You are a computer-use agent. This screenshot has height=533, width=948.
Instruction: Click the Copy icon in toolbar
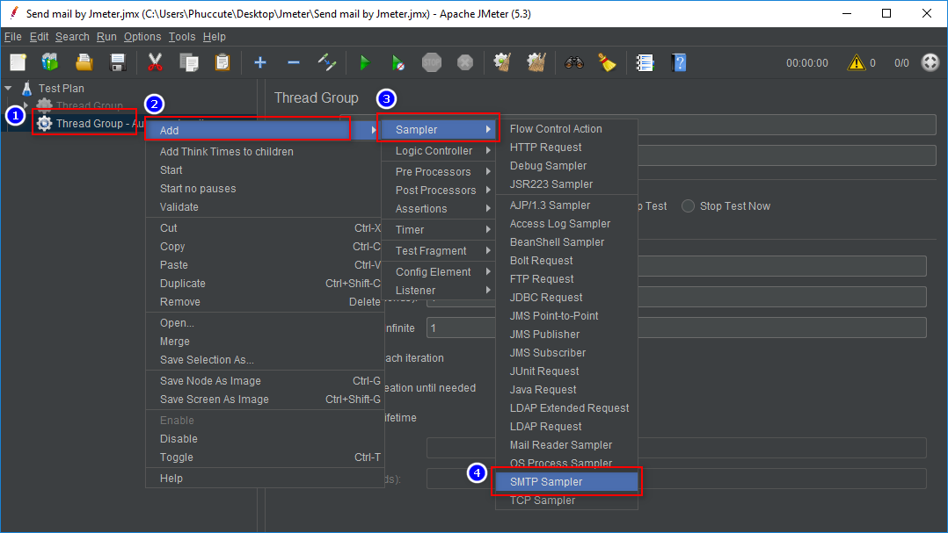coord(188,62)
